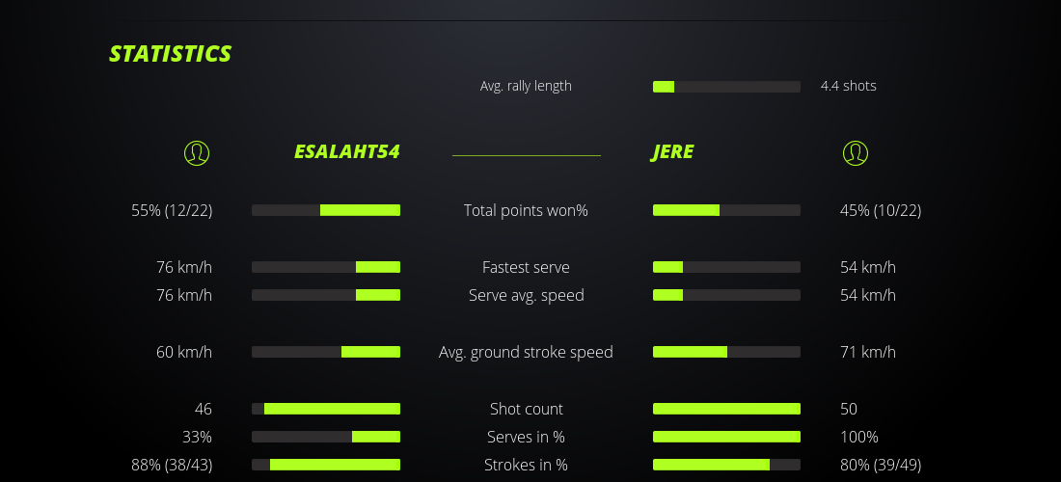1061x482 pixels.
Task: Click ESALAHT54's Total points won bar
Action: click(326, 210)
